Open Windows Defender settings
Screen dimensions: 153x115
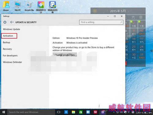click(x=13, y=62)
